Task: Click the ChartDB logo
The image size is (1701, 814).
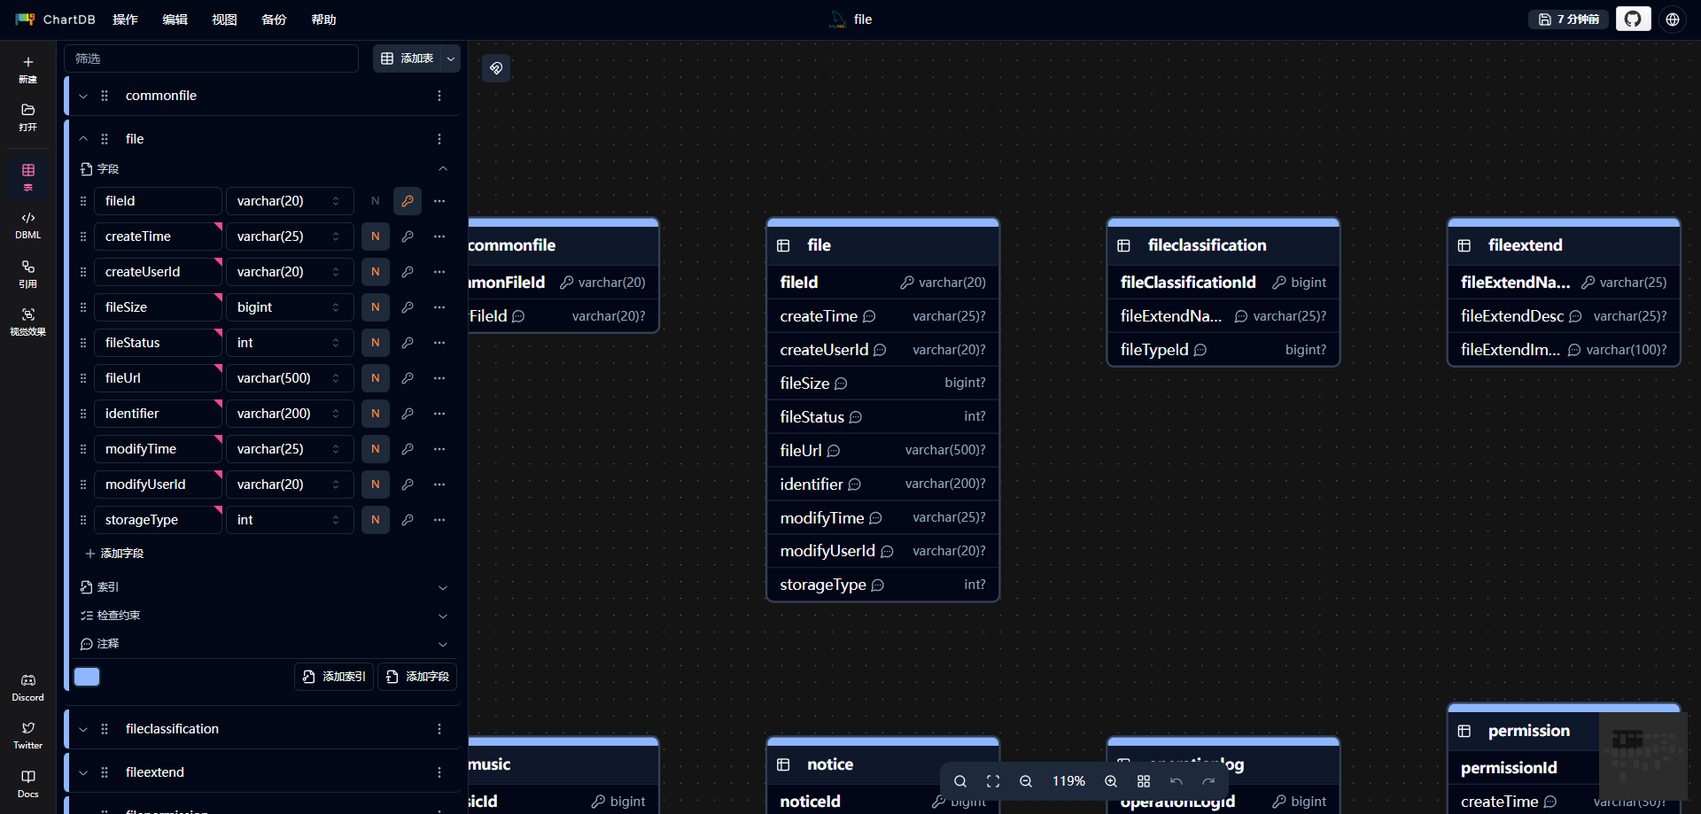Action: [x=55, y=19]
